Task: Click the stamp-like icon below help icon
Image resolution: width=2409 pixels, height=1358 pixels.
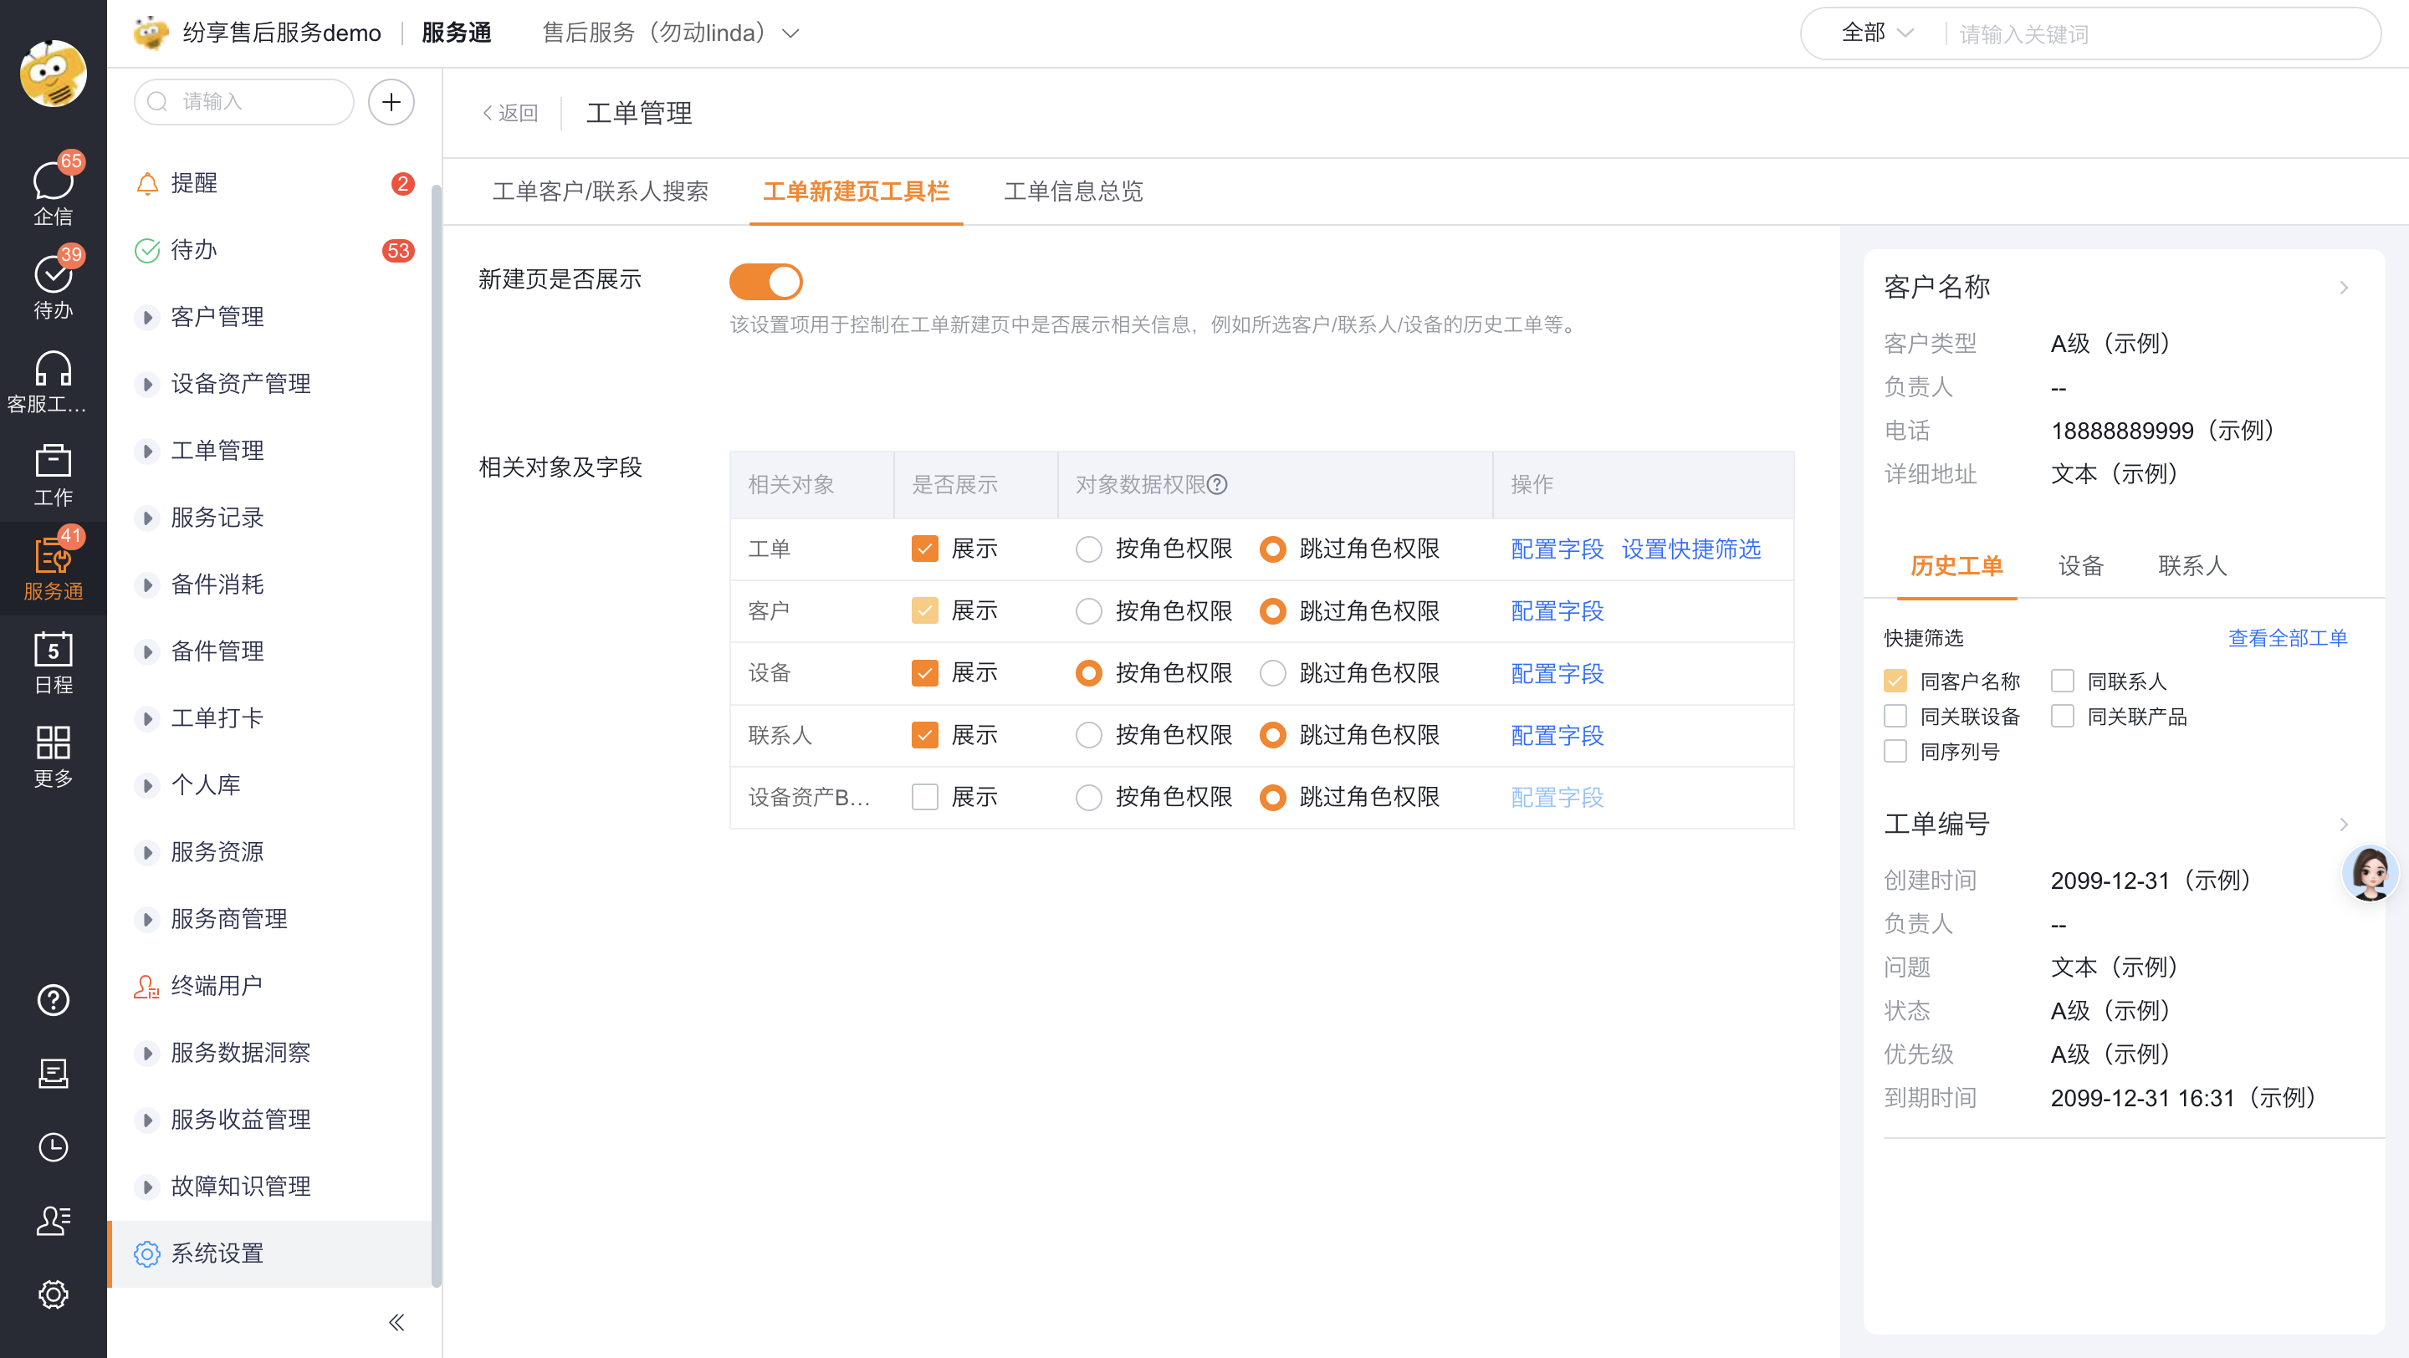Action: (54, 1073)
